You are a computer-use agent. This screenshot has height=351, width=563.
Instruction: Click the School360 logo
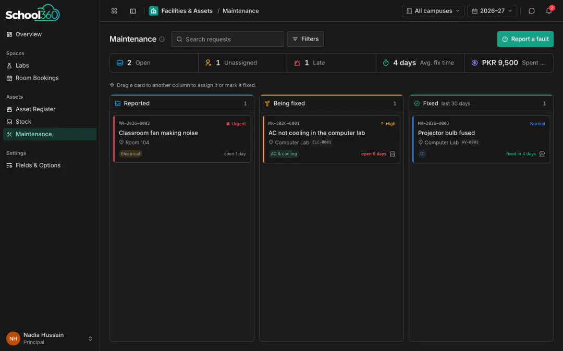pyautogui.click(x=33, y=13)
